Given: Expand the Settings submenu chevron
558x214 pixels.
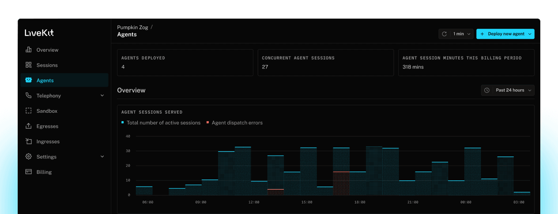Looking at the screenshot, I should coord(102,157).
